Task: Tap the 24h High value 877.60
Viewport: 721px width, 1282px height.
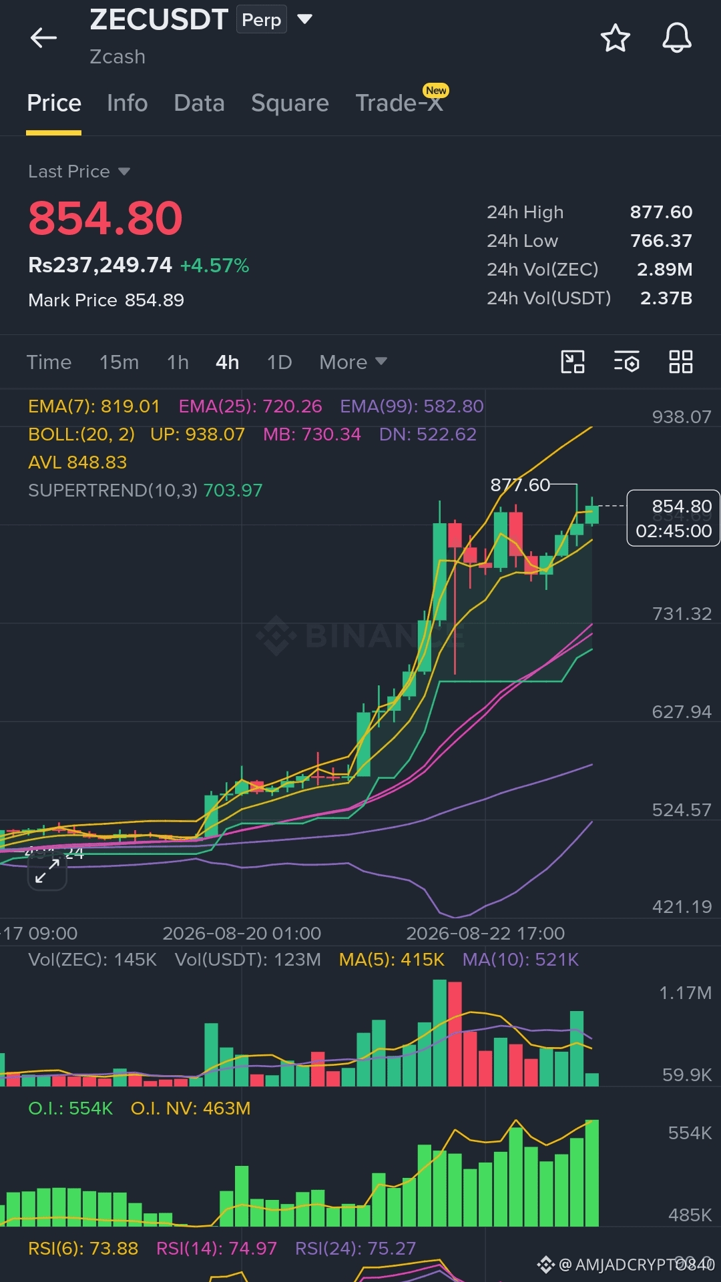Action: 661,212
